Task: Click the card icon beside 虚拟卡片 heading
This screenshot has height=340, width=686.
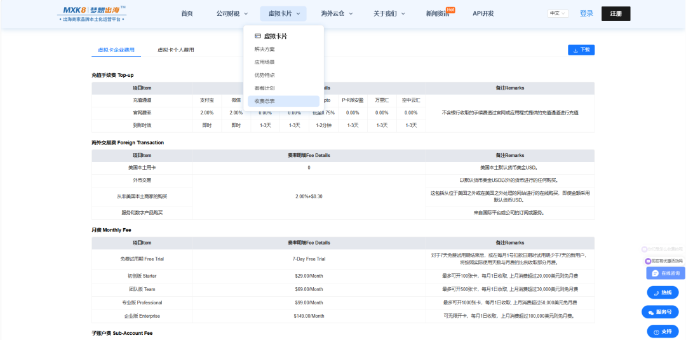Action: pyautogui.click(x=258, y=36)
